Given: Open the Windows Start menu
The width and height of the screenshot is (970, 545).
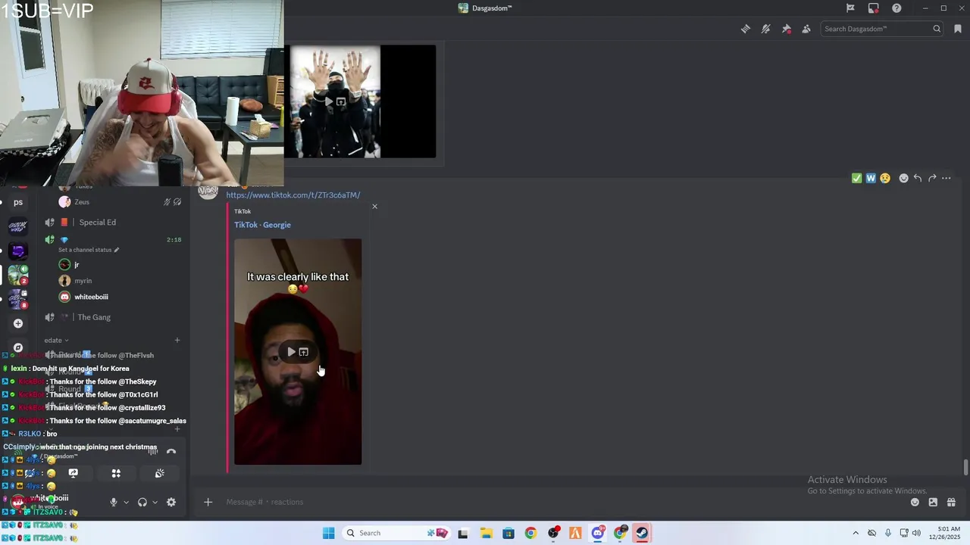Looking at the screenshot, I should pyautogui.click(x=328, y=533).
